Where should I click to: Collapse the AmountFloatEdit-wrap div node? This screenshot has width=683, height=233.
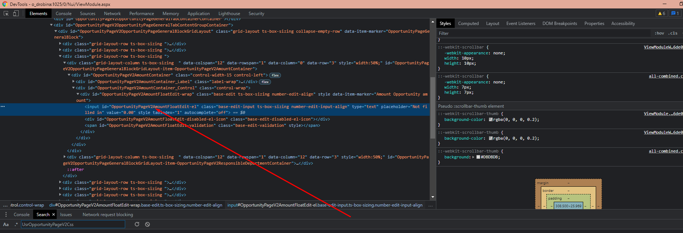pyautogui.click(x=78, y=94)
